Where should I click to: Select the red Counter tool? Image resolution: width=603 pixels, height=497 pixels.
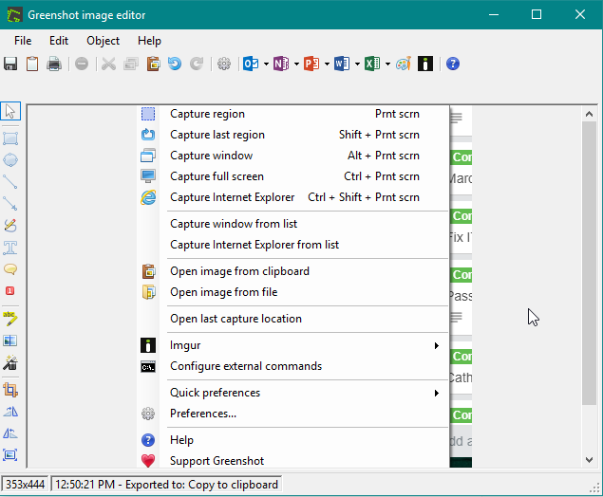click(x=10, y=291)
